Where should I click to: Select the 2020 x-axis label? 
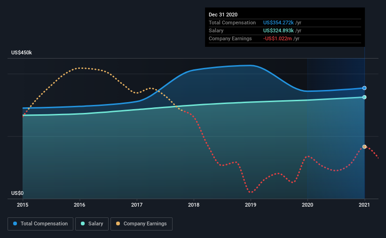point(307,205)
